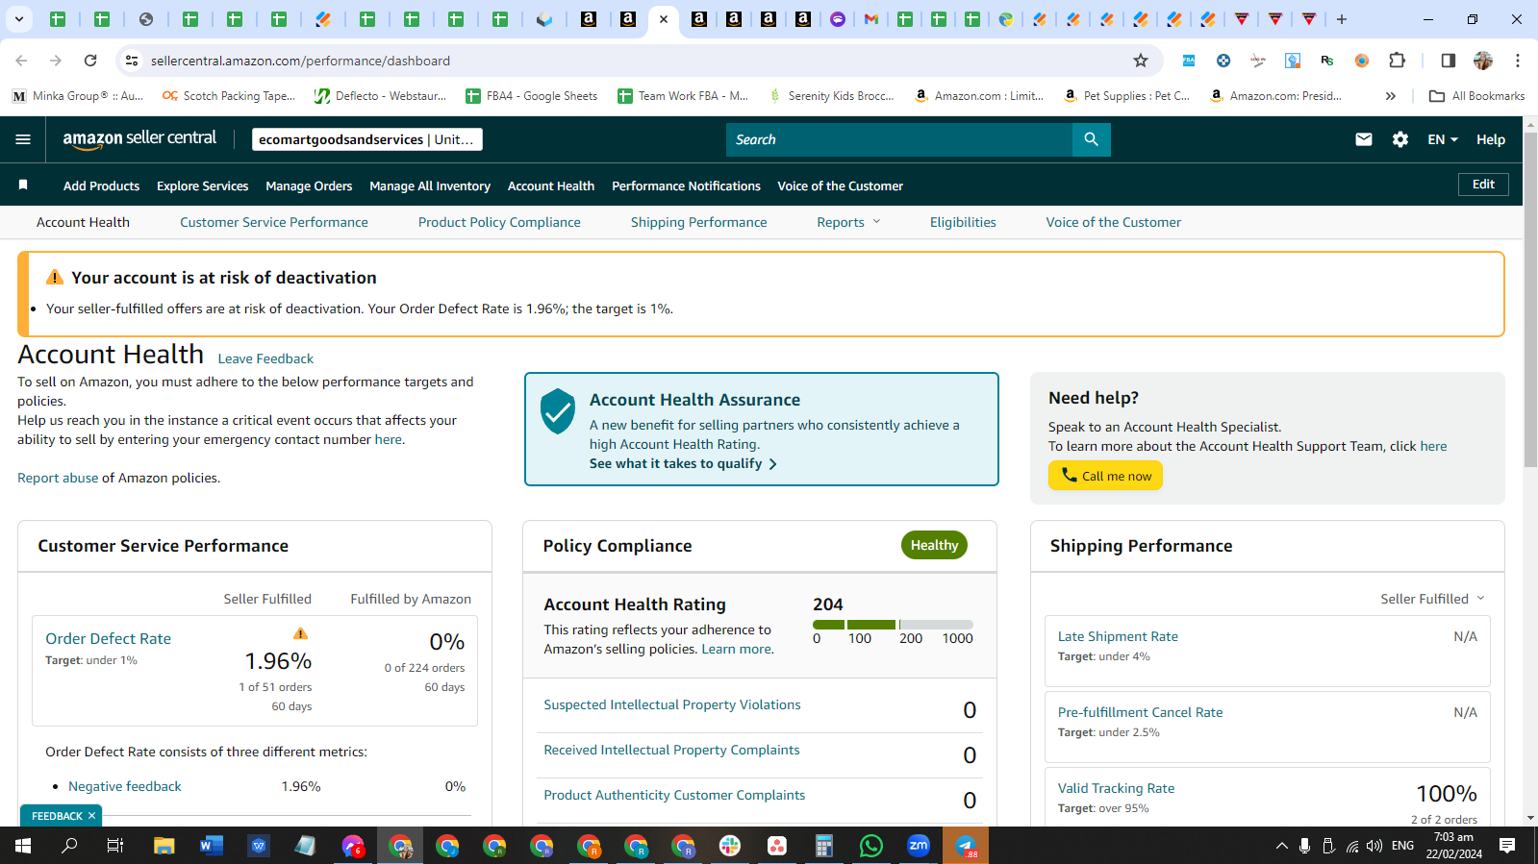The width and height of the screenshot is (1538, 864).
Task: Open the Seller Central hamburger menu
Action: [x=23, y=139]
